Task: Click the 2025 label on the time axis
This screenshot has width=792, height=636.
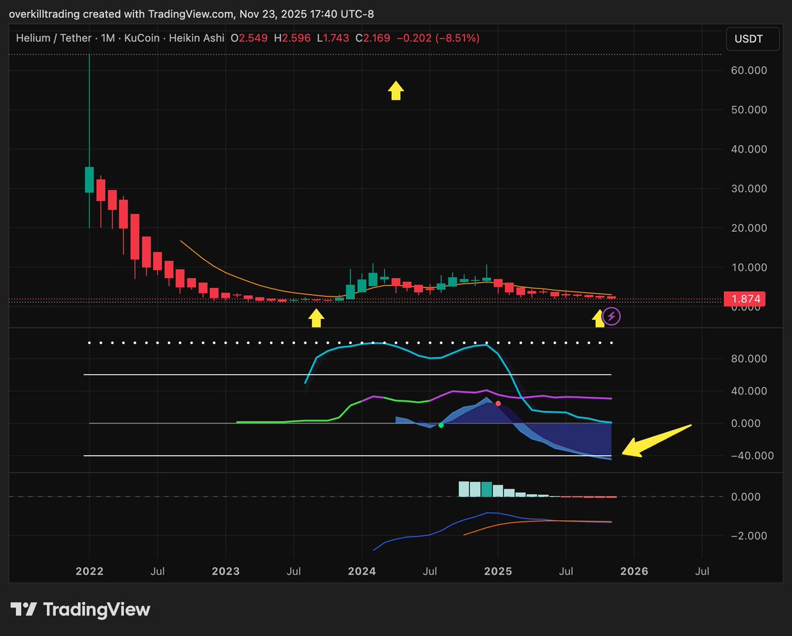Action: [499, 571]
